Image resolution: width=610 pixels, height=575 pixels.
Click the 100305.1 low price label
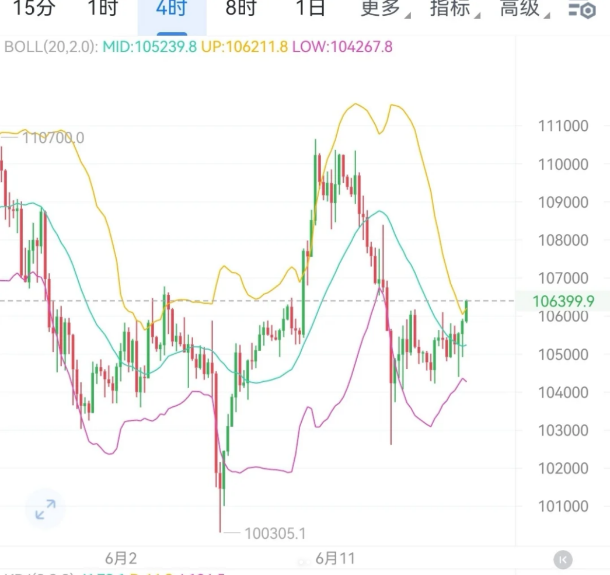click(275, 534)
